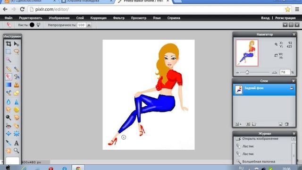Click the opacity value field showing 100
The height and width of the screenshot is (170, 302).
82,25
